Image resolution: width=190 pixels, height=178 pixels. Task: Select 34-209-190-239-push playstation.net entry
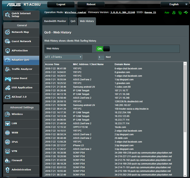tap(143, 153)
